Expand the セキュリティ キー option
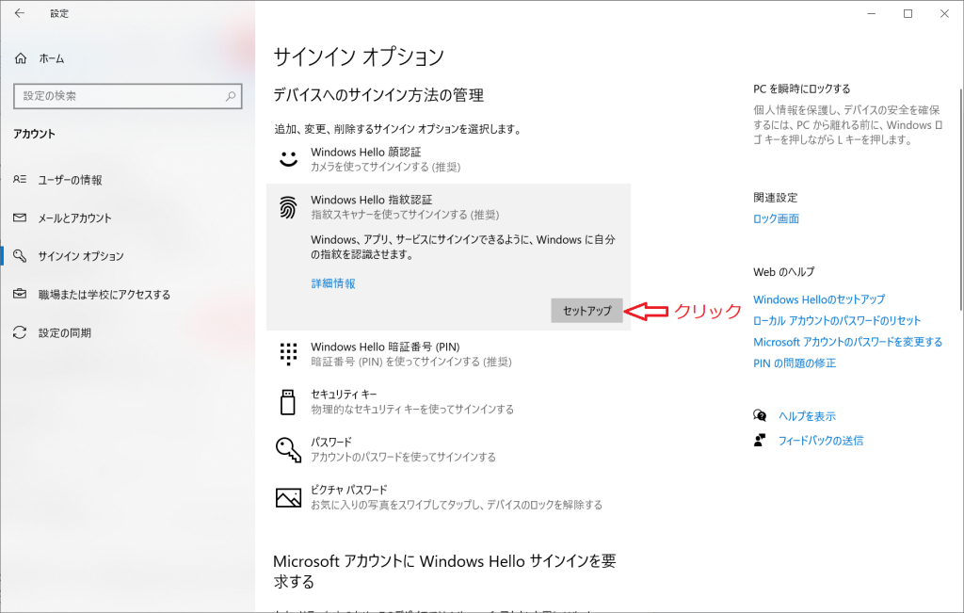The width and height of the screenshot is (964, 613). point(448,401)
